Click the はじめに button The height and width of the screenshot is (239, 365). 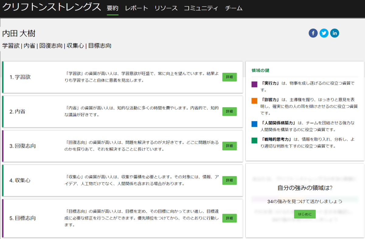(x=305, y=214)
